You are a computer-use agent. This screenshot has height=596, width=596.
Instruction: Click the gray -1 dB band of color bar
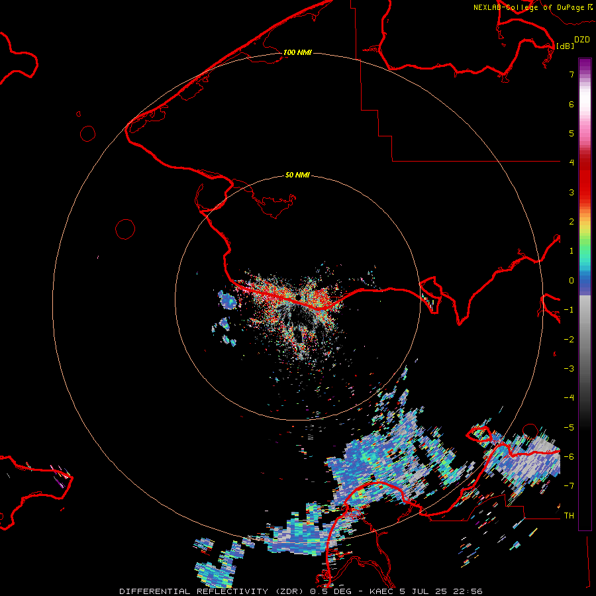coord(585,310)
